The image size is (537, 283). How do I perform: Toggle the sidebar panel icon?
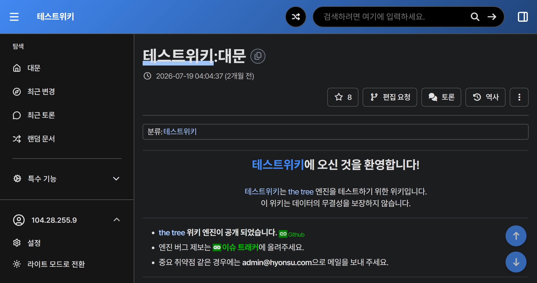click(523, 17)
